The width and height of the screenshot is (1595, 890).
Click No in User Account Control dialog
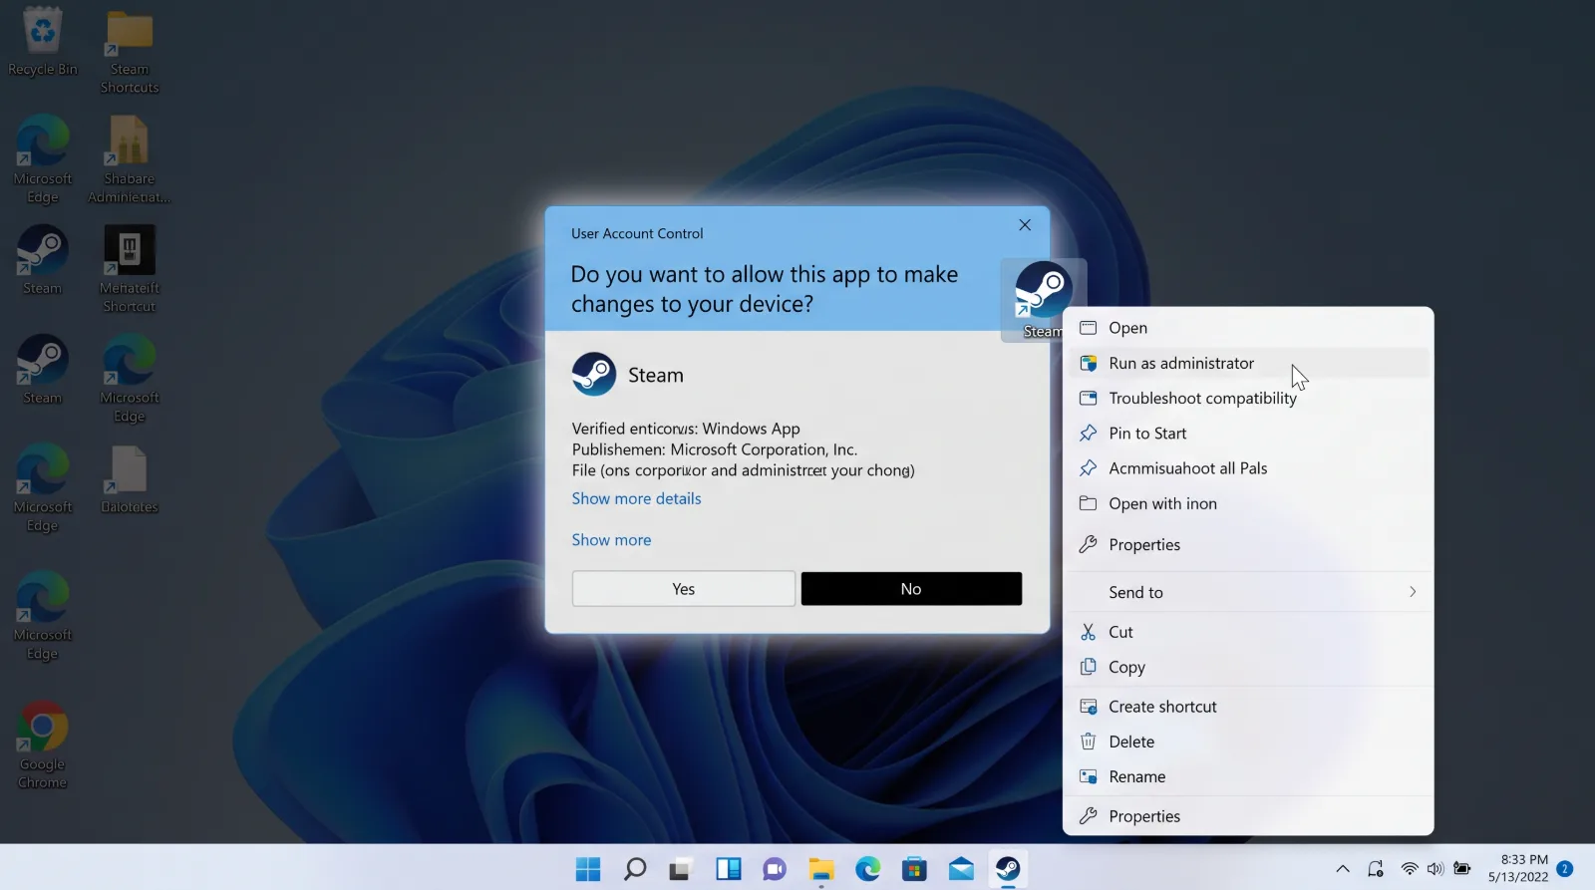coord(911,589)
